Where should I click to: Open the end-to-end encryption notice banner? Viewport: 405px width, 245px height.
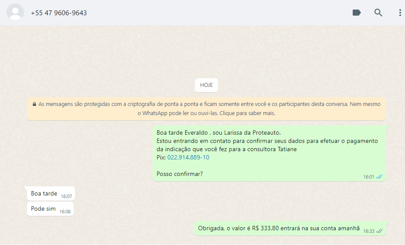click(x=206, y=109)
